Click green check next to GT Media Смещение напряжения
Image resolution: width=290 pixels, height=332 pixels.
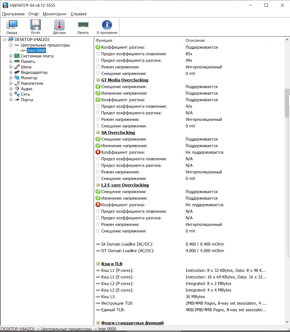point(98,87)
